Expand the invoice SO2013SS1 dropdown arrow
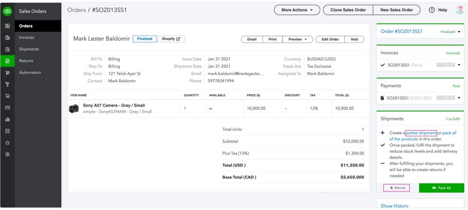This screenshot has height=210, width=468. point(459,65)
